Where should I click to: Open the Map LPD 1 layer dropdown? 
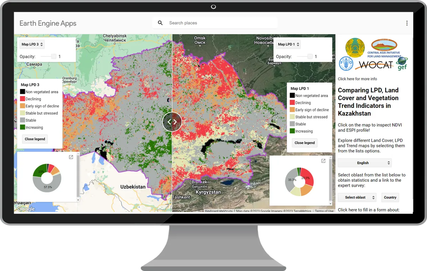tap(288, 44)
